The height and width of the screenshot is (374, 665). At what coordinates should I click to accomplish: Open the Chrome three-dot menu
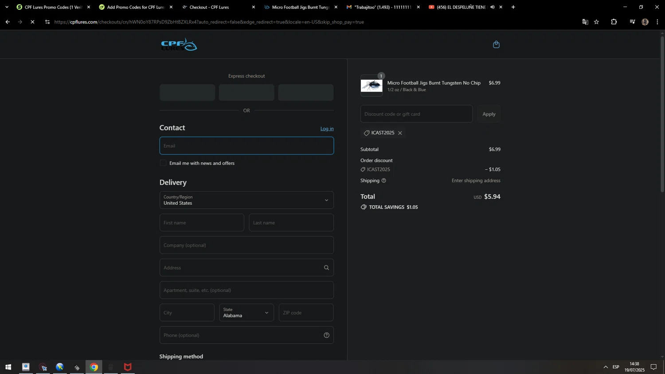pyautogui.click(x=657, y=22)
